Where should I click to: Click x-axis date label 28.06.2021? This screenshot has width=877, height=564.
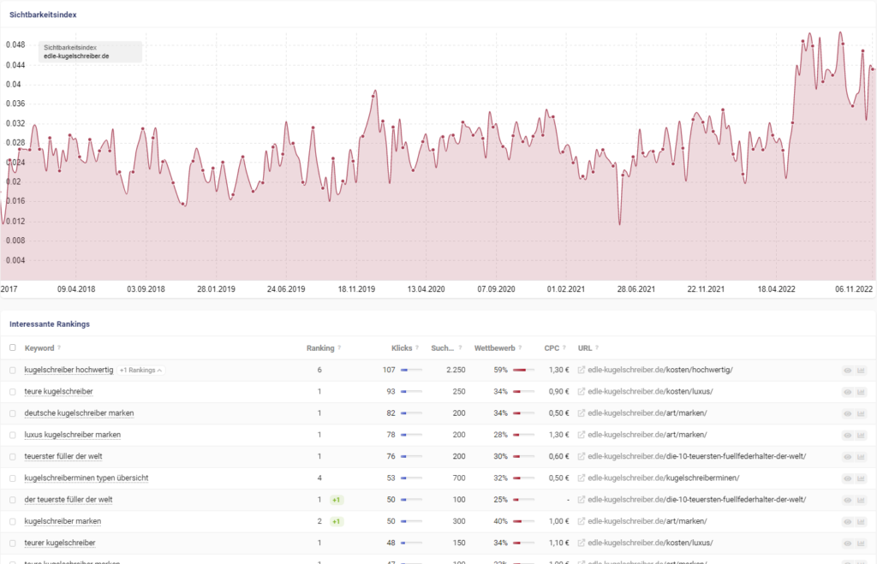[636, 289]
